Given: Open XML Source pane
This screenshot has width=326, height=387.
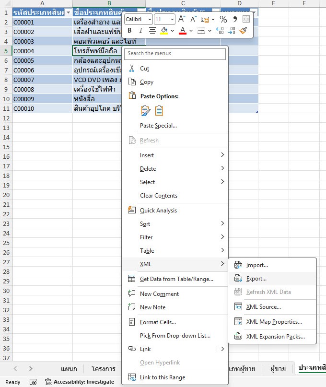Looking at the screenshot, I should click(x=272, y=307).
